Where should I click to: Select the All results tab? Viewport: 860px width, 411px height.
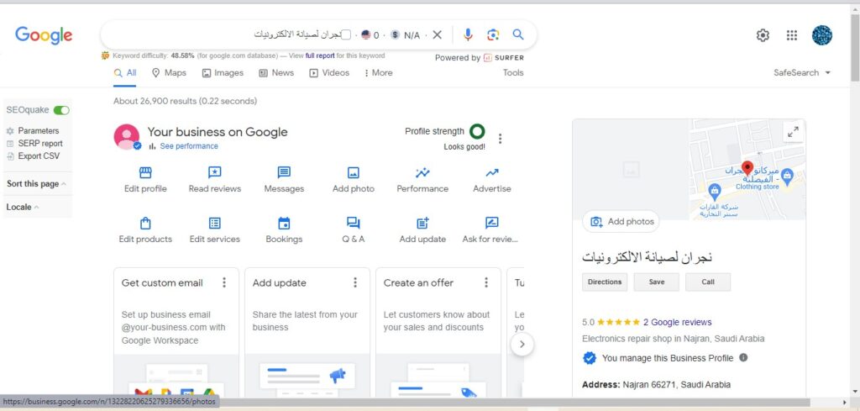[x=125, y=73]
